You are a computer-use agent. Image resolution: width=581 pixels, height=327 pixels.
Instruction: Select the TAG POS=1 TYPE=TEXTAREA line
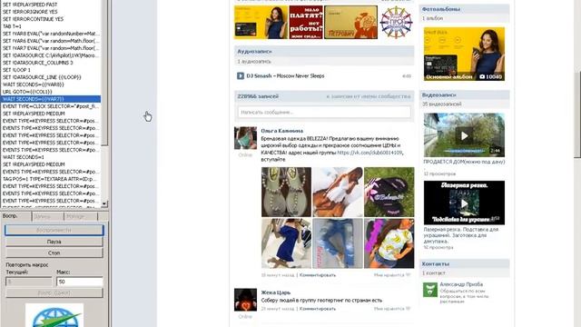click(51, 179)
